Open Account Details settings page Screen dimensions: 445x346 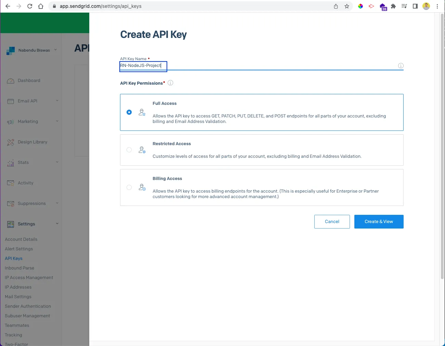21,239
